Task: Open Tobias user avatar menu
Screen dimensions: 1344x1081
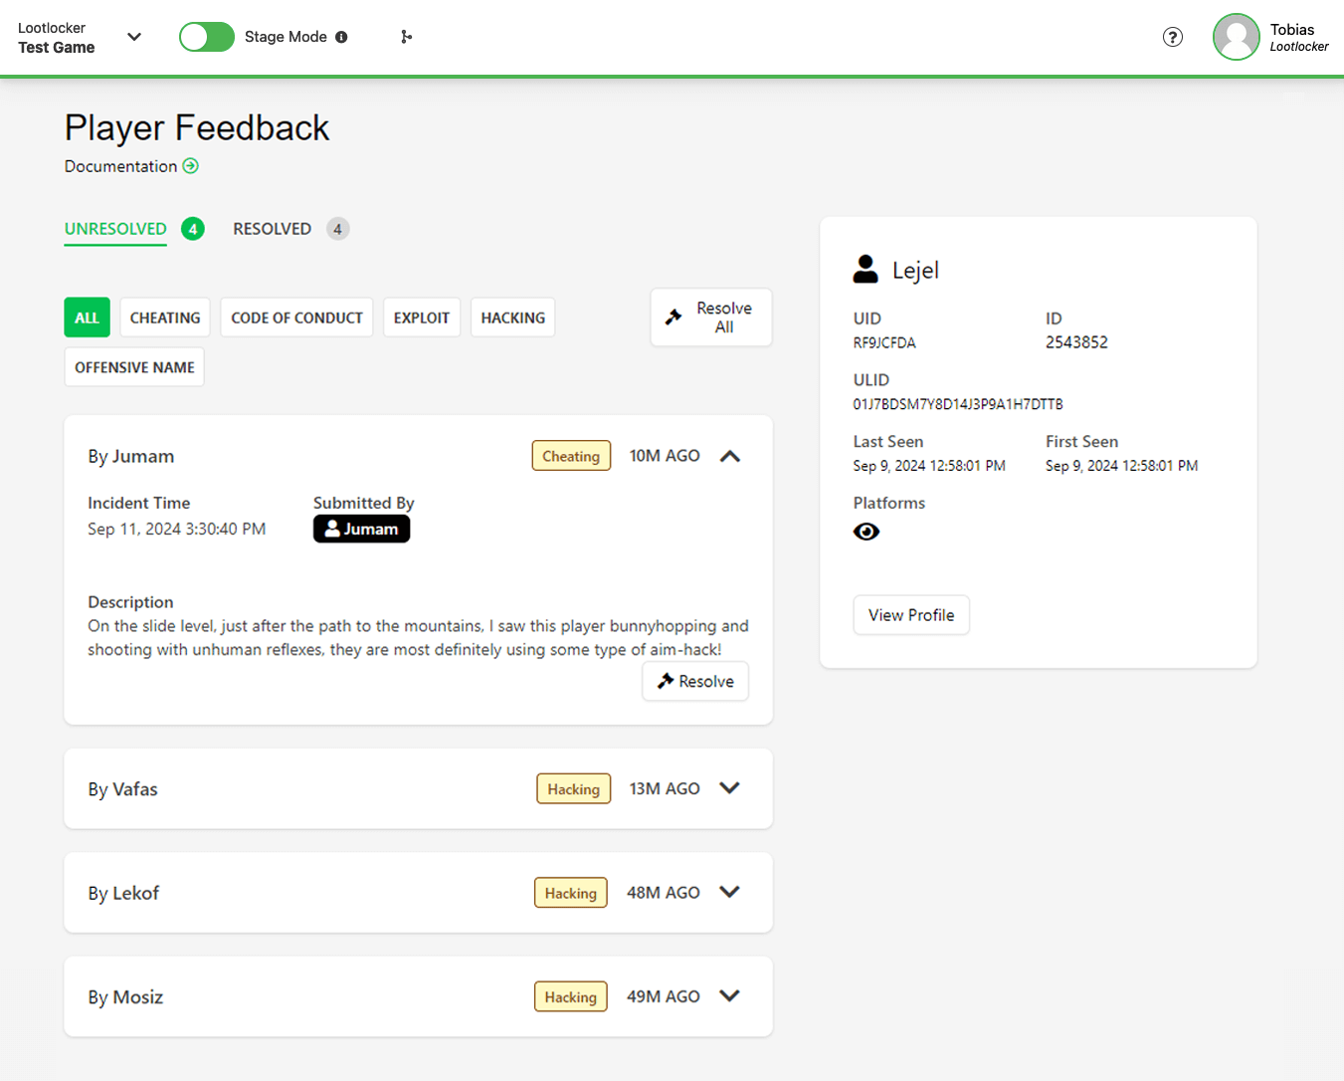Action: [1236, 37]
